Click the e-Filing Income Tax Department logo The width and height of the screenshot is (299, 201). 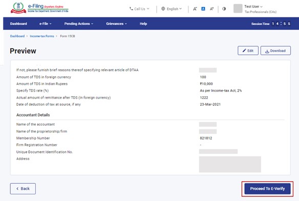pyautogui.click(x=39, y=8)
